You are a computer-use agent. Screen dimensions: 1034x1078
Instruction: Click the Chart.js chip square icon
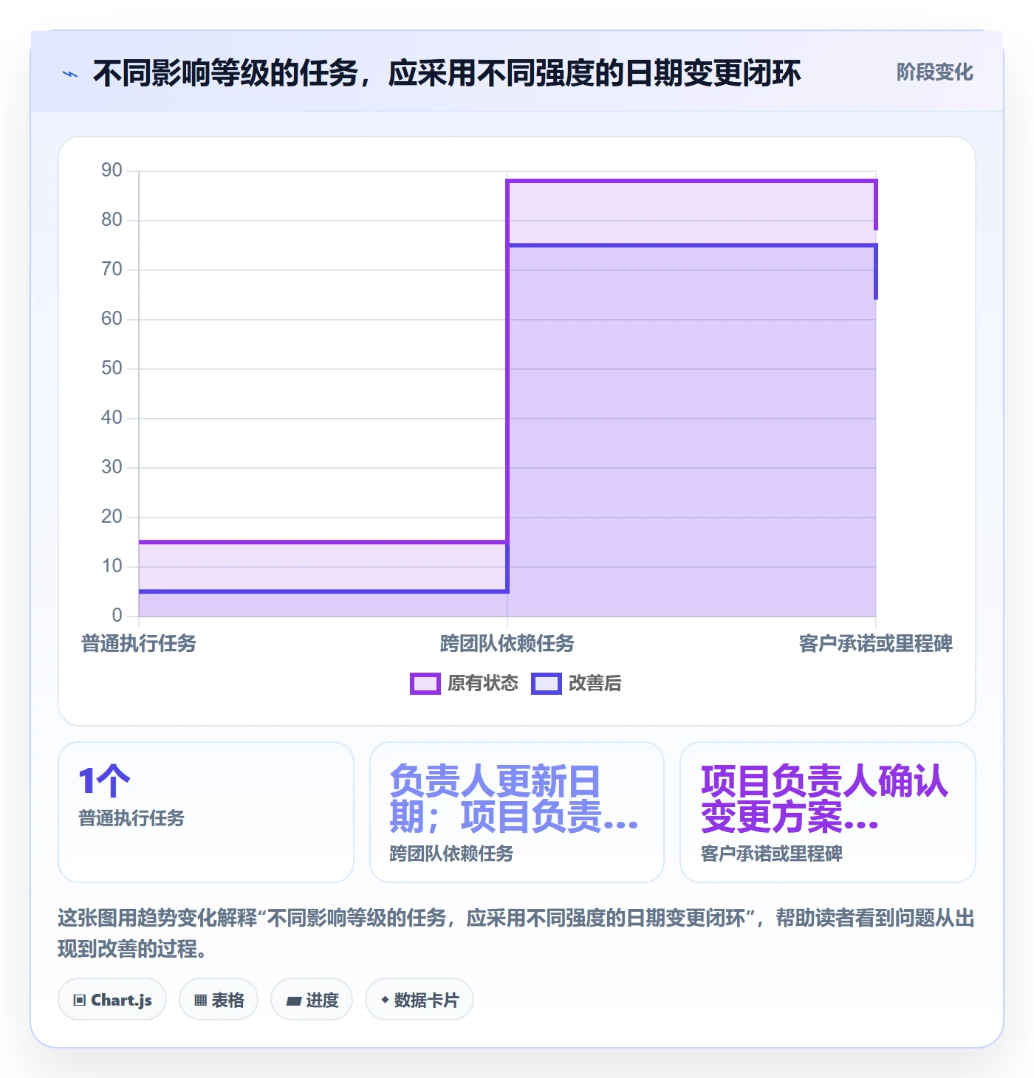[x=80, y=1000]
